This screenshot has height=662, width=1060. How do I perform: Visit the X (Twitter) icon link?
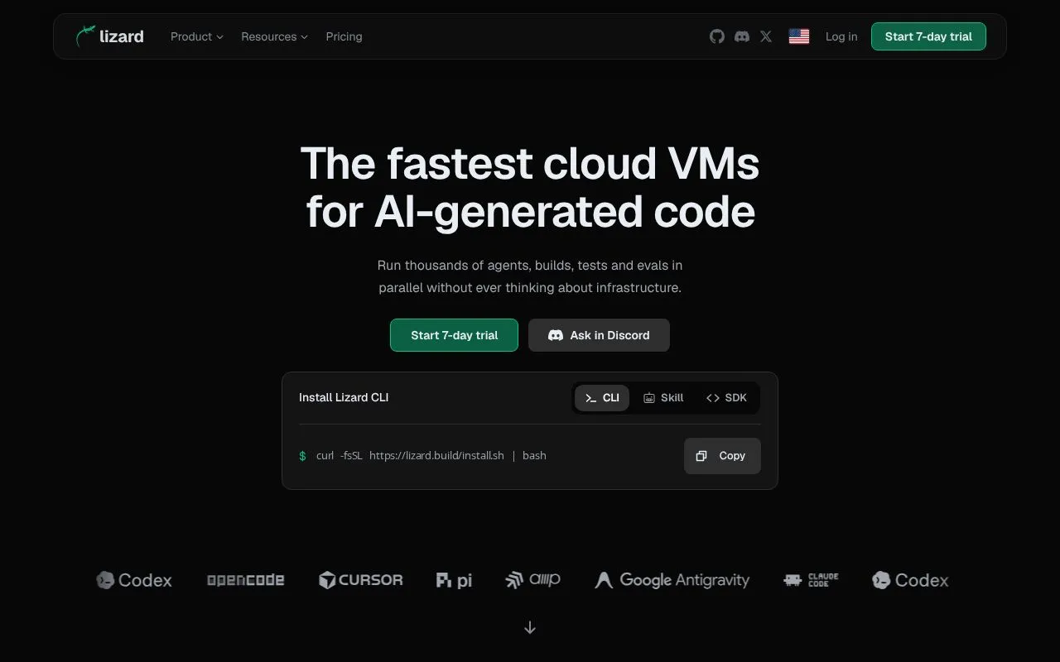(766, 36)
